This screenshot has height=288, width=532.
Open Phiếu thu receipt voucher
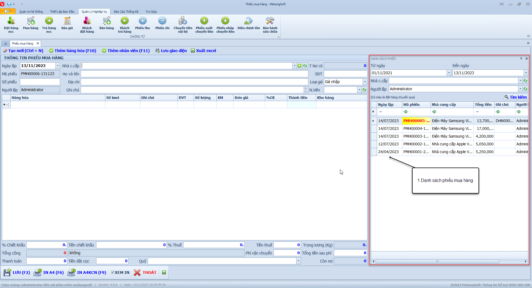142,23
